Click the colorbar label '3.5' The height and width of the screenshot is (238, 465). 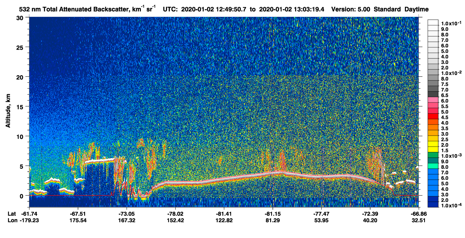point(445,128)
